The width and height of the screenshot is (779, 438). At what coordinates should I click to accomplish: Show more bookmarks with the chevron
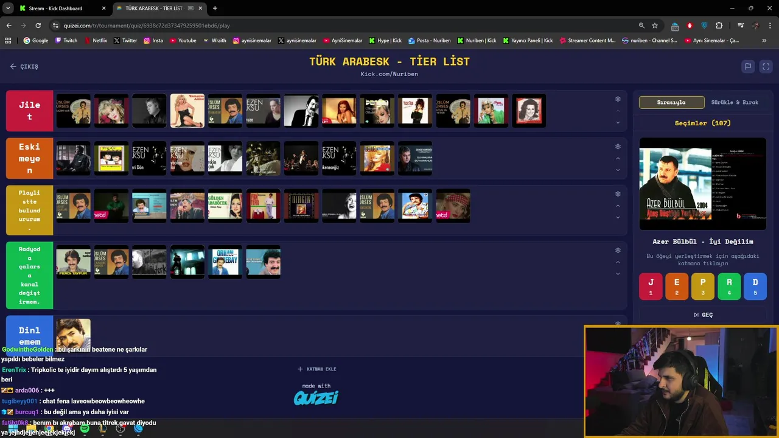point(764,41)
